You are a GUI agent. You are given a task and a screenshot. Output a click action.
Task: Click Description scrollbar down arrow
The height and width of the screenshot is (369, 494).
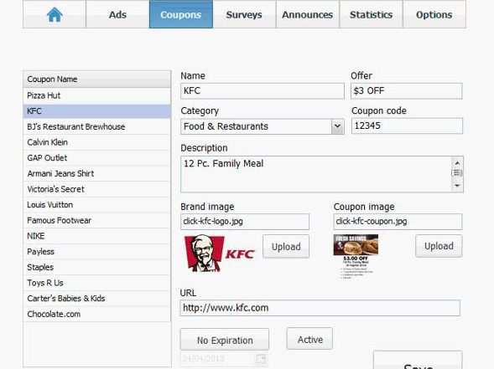pyautogui.click(x=457, y=186)
